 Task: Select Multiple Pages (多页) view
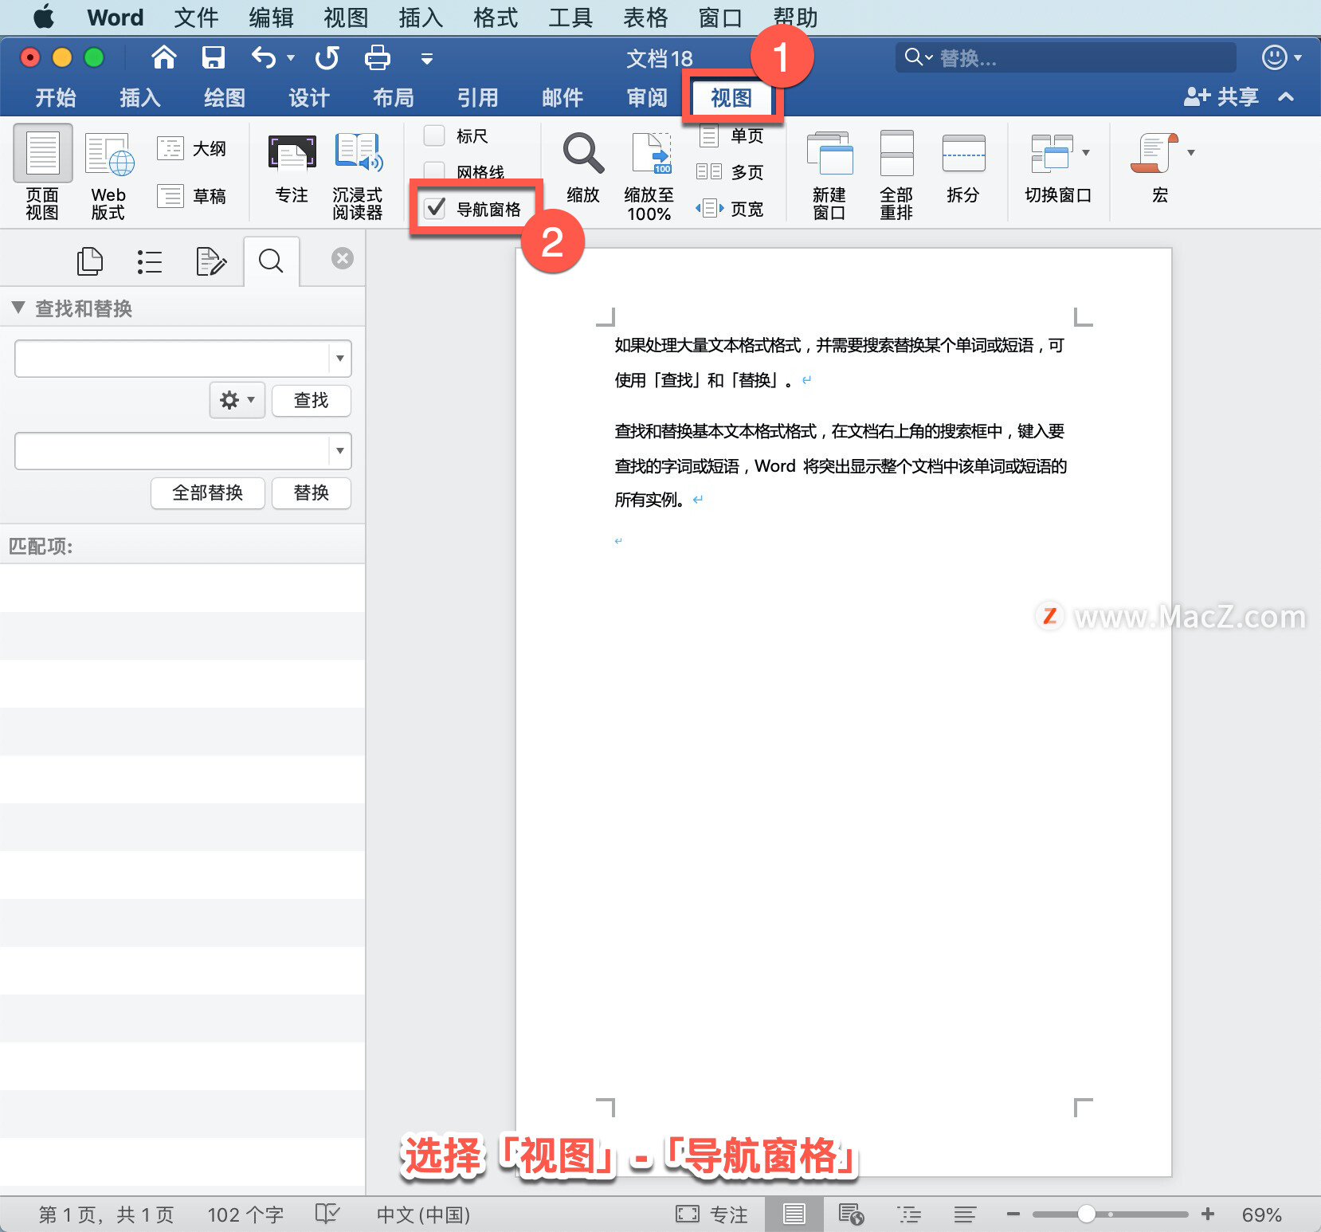(x=731, y=171)
